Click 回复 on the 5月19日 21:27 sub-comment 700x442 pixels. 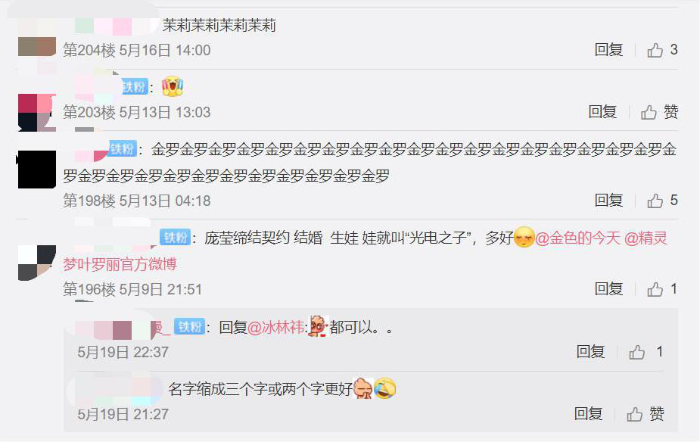(588, 414)
